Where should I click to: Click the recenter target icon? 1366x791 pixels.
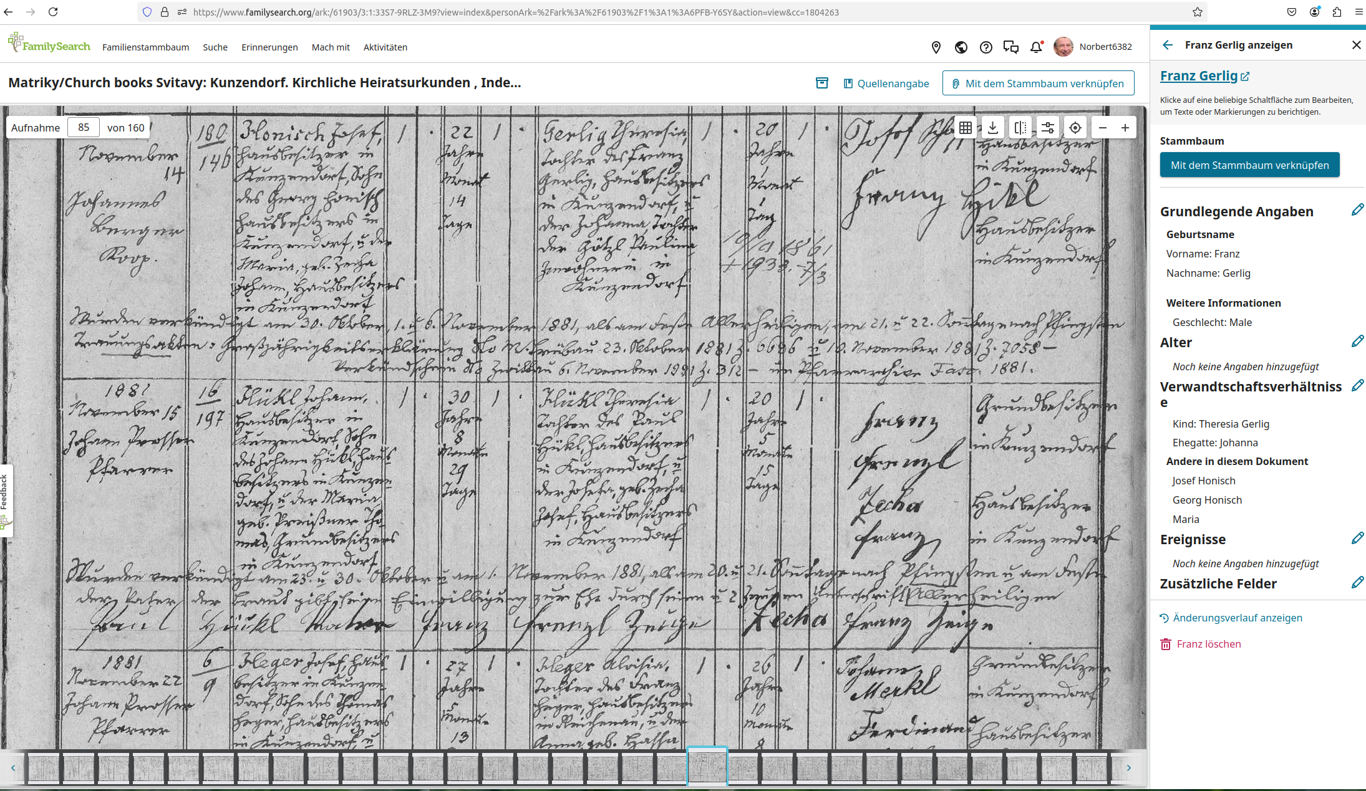tap(1075, 128)
